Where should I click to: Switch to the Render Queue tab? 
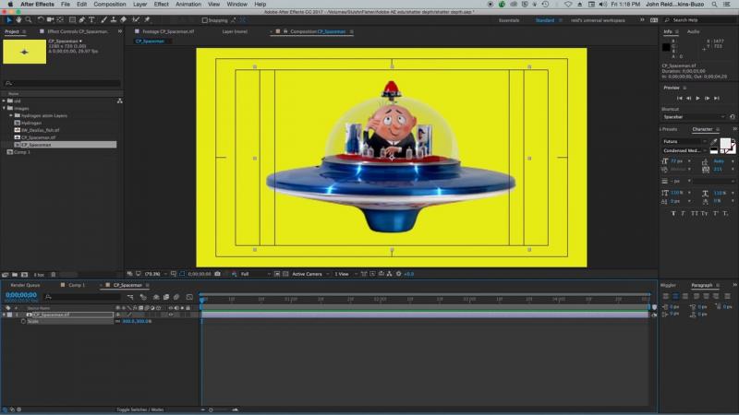point(25,285)
